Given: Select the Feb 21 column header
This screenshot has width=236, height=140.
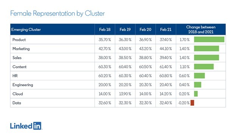Looking at the screenshot, I should pyautogui.click(x=166, y=29).
